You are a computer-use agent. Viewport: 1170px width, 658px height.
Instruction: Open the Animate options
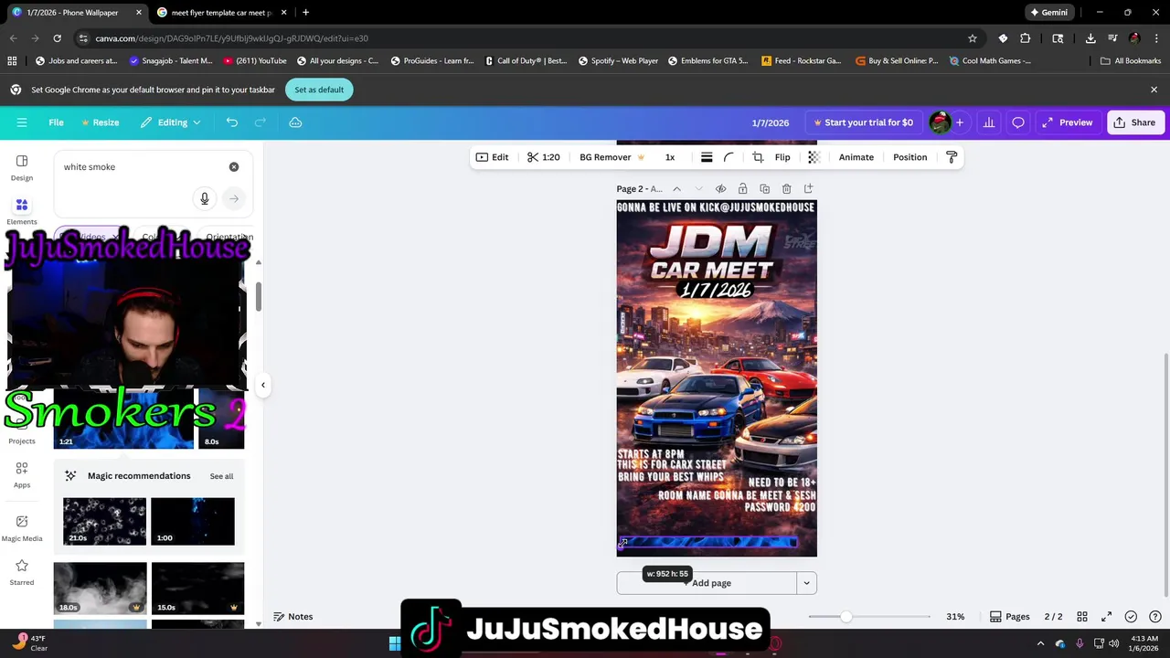(856, 157)
